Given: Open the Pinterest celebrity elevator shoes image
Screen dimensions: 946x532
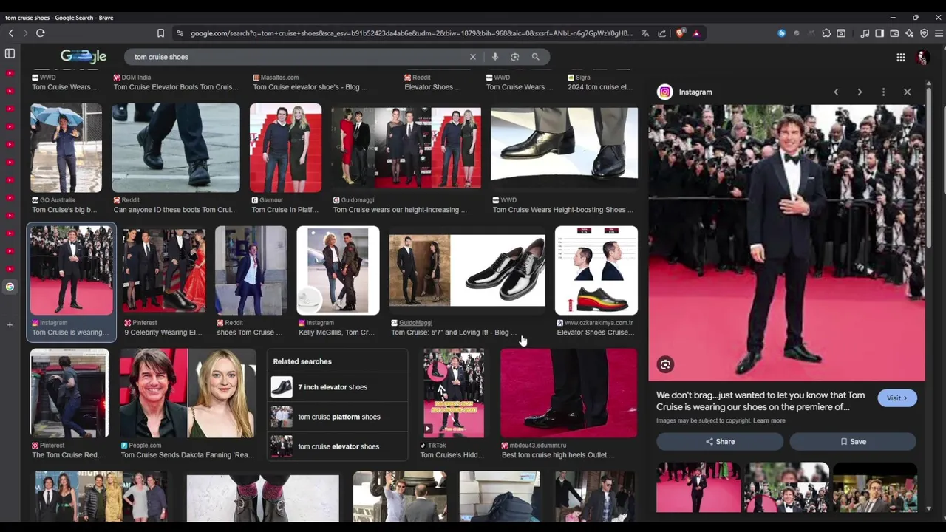Looking at the screenshot, I should pyautogui.click(x=164, y=270).
